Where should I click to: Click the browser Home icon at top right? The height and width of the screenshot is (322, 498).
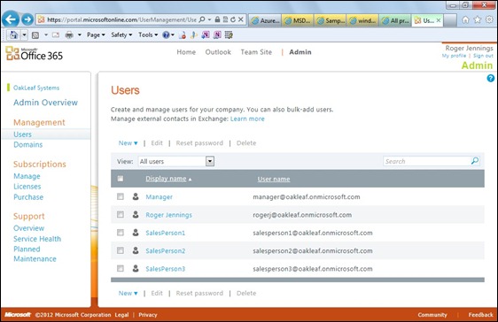click(x=465, y=19)
